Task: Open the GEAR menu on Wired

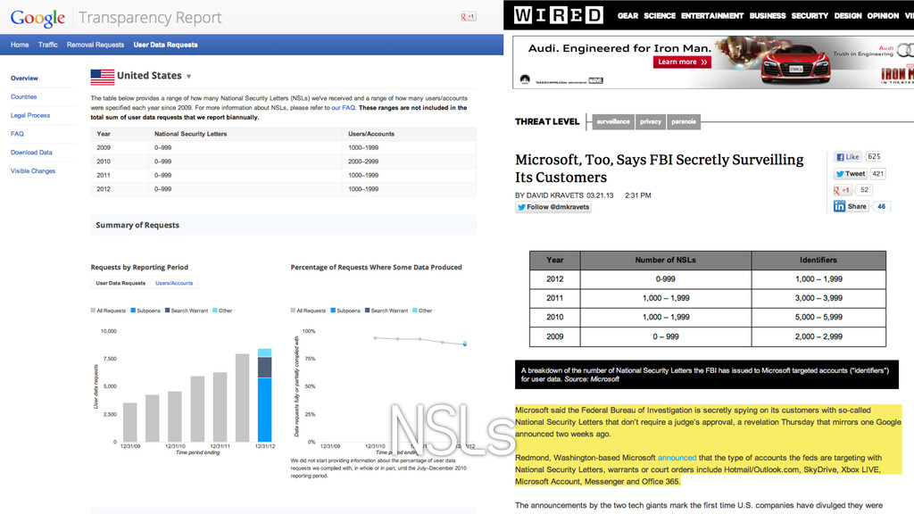Action: pyautogui.click(x=627, y=16)
